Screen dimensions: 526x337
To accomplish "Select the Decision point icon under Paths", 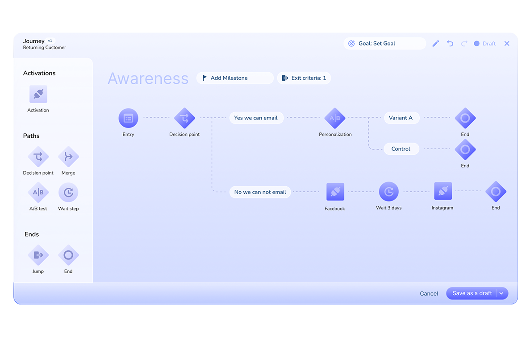I will (38, 157).
